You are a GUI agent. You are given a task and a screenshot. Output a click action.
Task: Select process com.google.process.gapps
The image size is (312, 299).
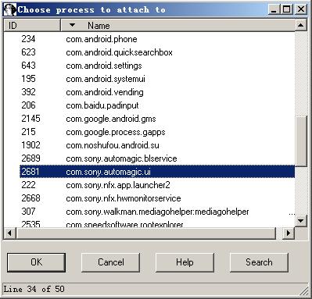tap(157, 132)
